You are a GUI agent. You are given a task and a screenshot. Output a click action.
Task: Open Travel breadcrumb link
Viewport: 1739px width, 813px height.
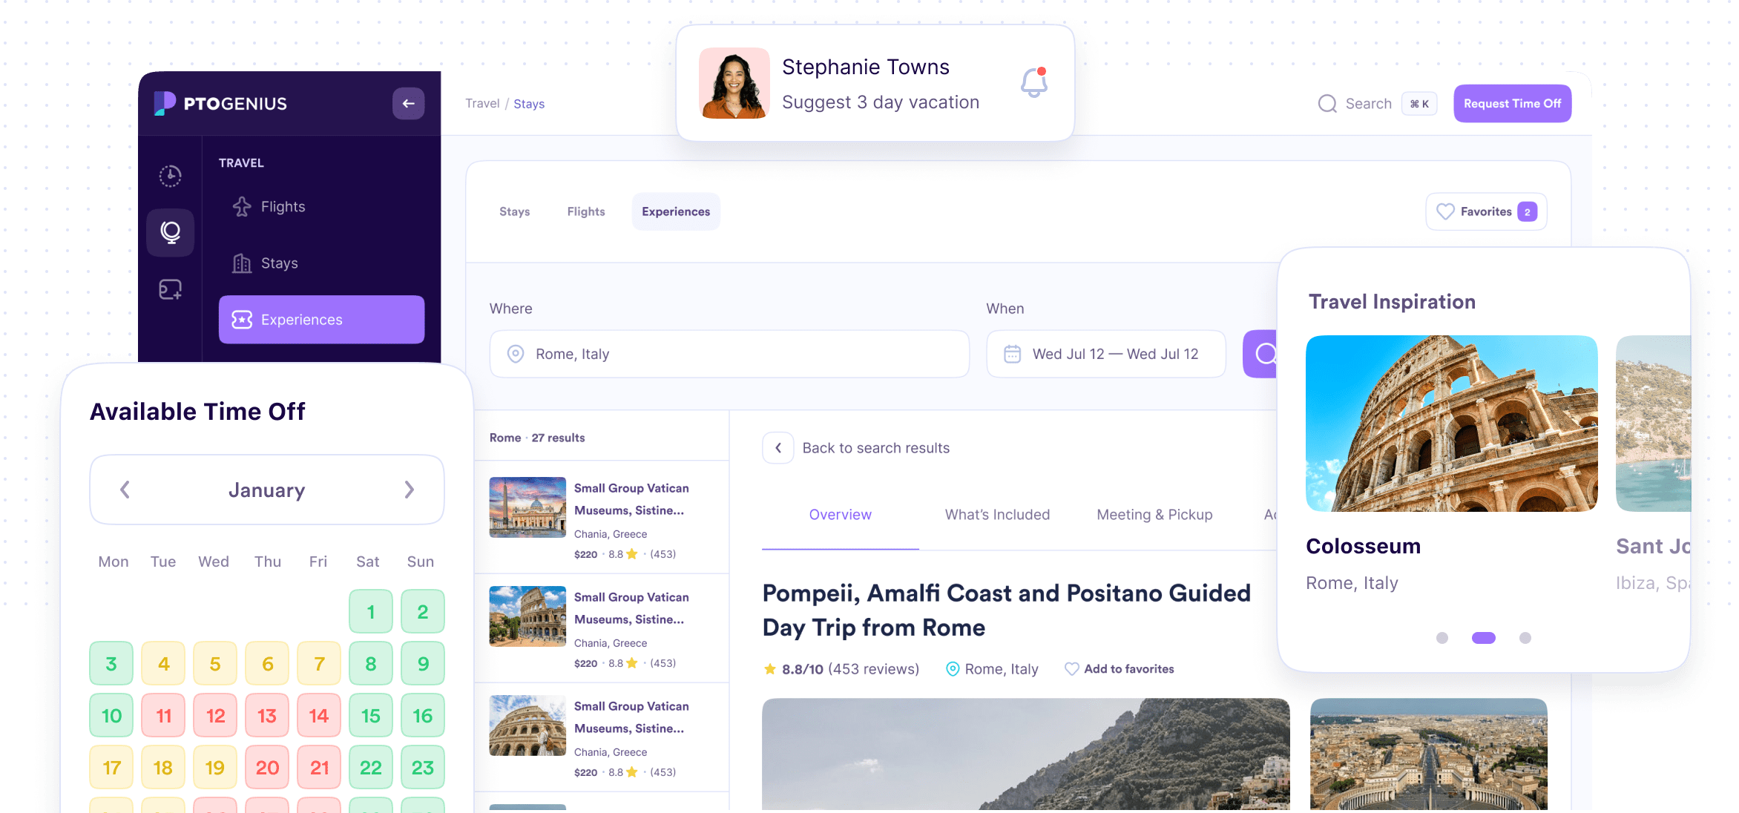tap(482, 104)
